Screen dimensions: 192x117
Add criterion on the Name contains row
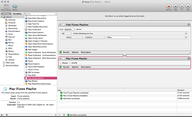[x=186, y=37]
